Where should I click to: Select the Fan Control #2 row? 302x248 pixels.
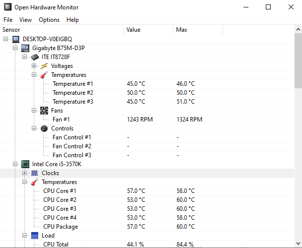pos(147,146)
